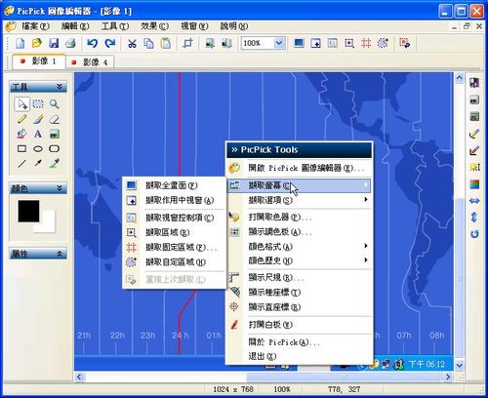Viewport: 488px width, 398px height.
Task: Select 顯示調色板 menu item
Action: tap(299, 232)
